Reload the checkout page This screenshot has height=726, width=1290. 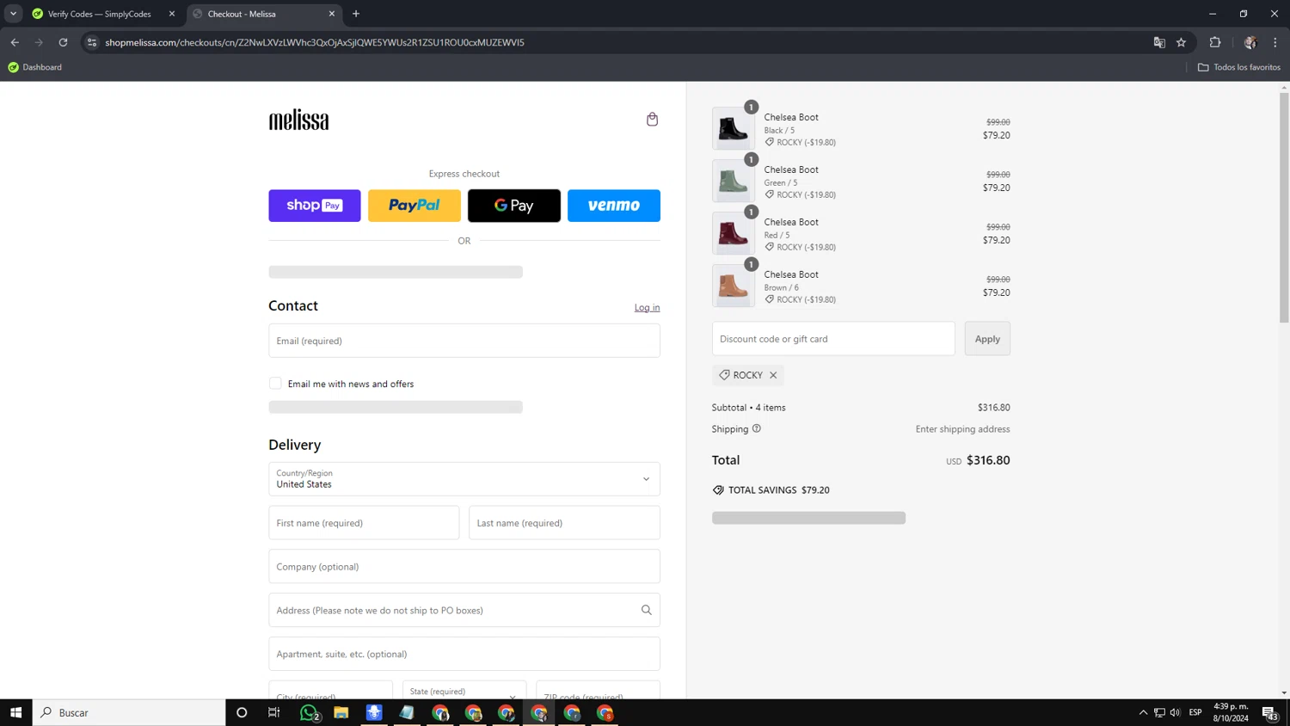click(63, 42)
